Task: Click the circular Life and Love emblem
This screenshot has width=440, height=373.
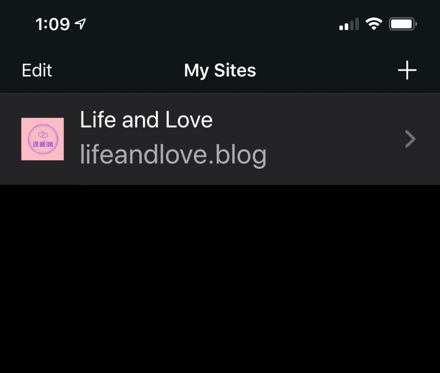Action: pos(43,139)
